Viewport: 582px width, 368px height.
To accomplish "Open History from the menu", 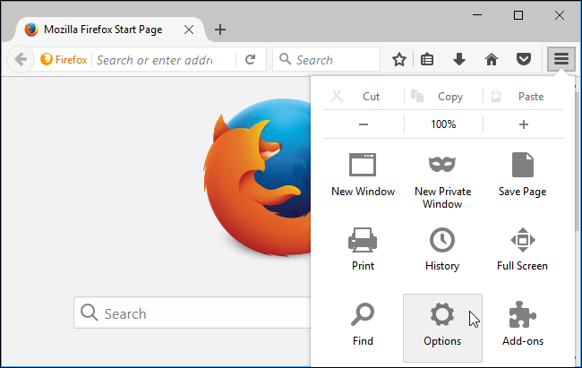I will point(442,248).
